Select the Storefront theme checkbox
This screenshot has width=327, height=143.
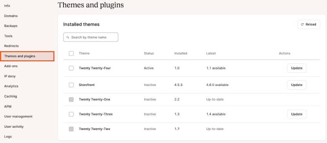click(x=71, y=85)
